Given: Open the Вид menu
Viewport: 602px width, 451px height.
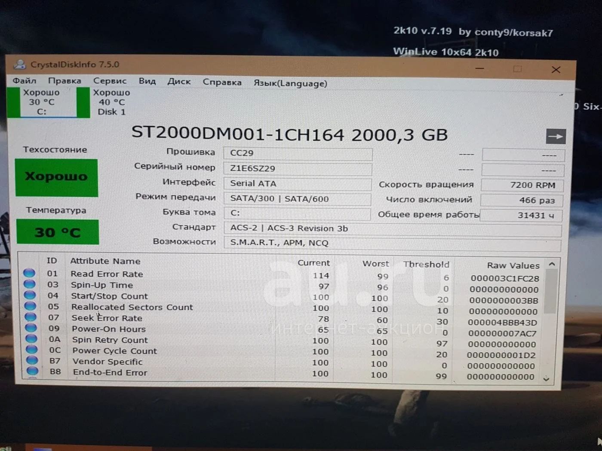Looking at the screenshot, I should coord(147,81).
